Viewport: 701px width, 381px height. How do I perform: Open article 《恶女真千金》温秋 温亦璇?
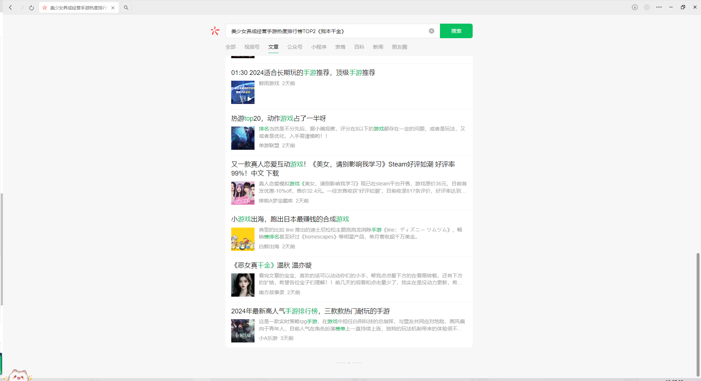click(271, 265)
